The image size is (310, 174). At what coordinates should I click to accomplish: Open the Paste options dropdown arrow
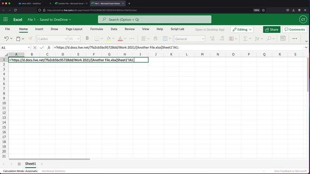pos(23,39)
